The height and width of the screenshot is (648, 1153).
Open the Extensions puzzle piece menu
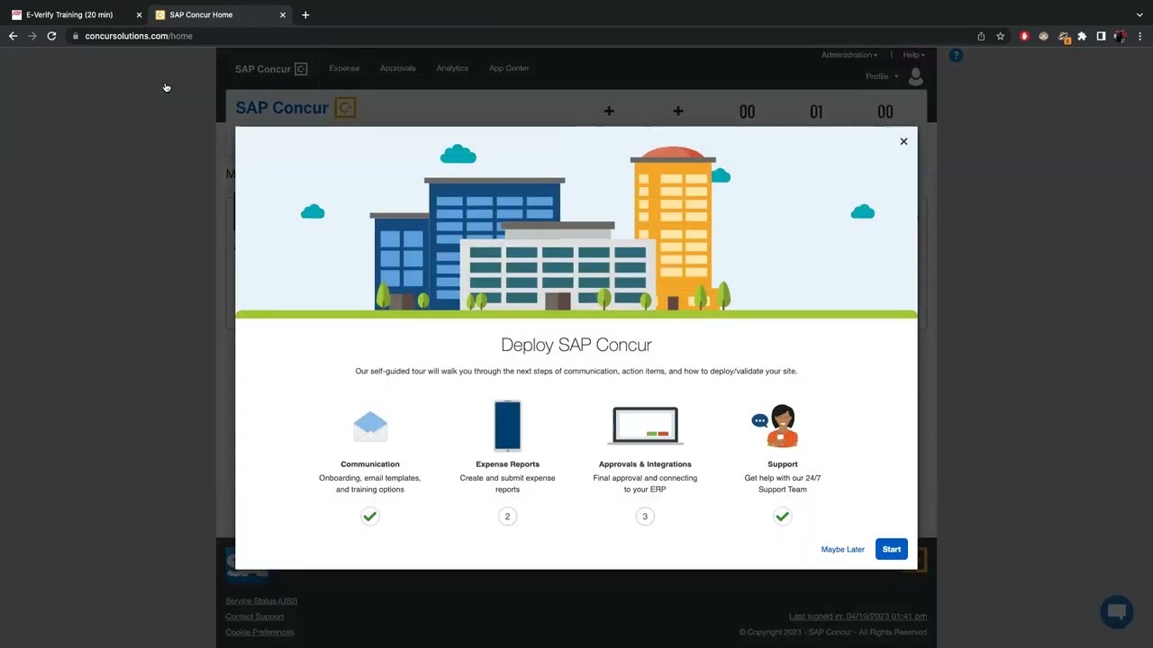point(1082,36)
